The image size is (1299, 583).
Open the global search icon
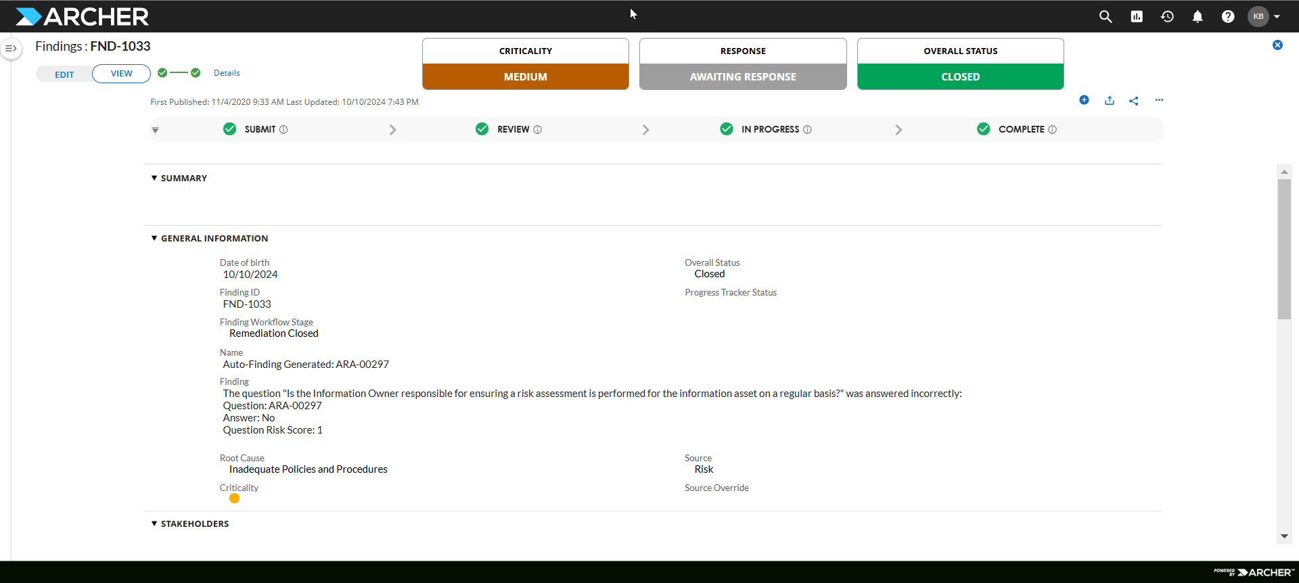coord(1106,16)
